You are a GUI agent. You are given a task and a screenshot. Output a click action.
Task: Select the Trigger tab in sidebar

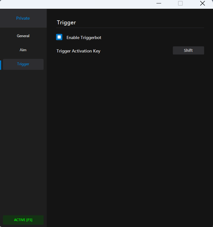23,64
